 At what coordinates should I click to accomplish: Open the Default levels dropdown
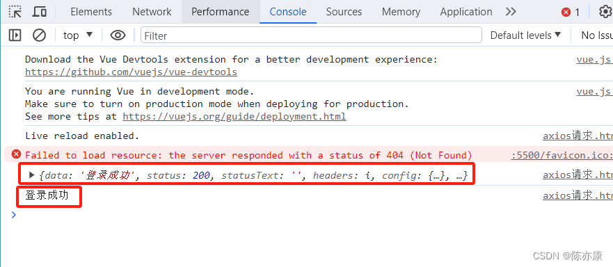point(525,35)
